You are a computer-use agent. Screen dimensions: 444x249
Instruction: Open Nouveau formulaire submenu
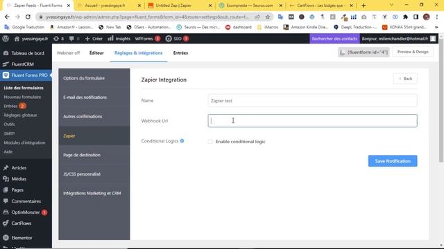click(22, 97)
